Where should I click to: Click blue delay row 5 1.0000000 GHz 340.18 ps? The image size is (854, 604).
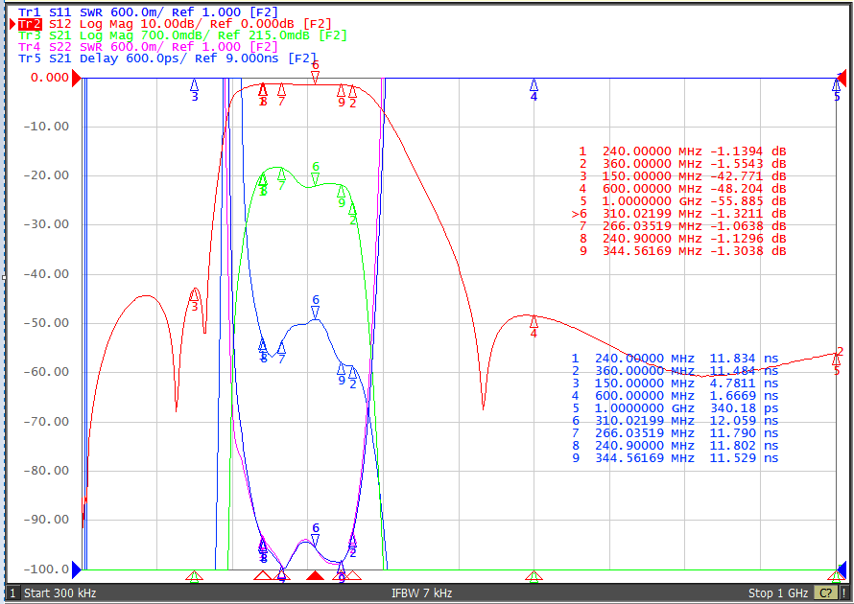point(675,408)
